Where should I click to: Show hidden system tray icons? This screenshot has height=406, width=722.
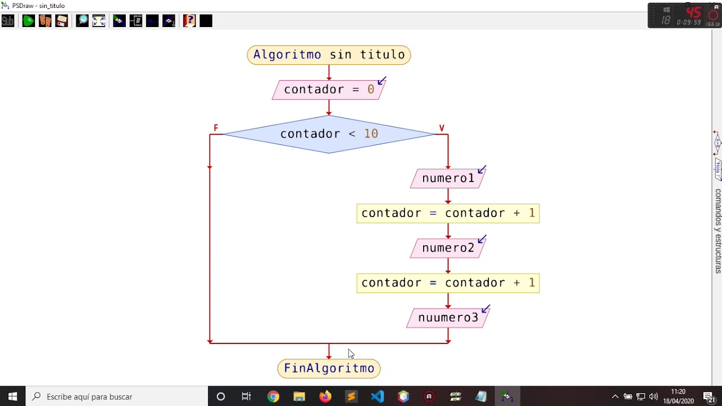click(615, 396)
